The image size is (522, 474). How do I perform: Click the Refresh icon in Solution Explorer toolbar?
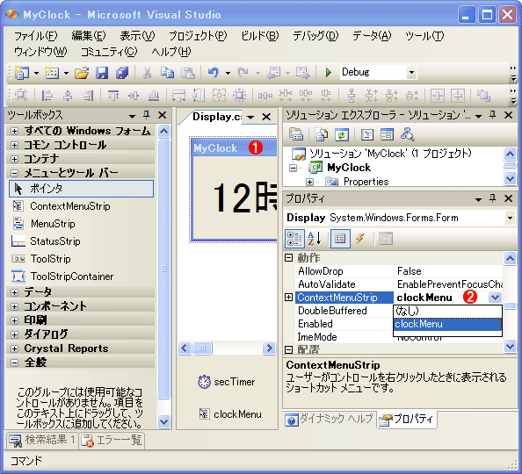pyautogui.click(x=342, y=134)
